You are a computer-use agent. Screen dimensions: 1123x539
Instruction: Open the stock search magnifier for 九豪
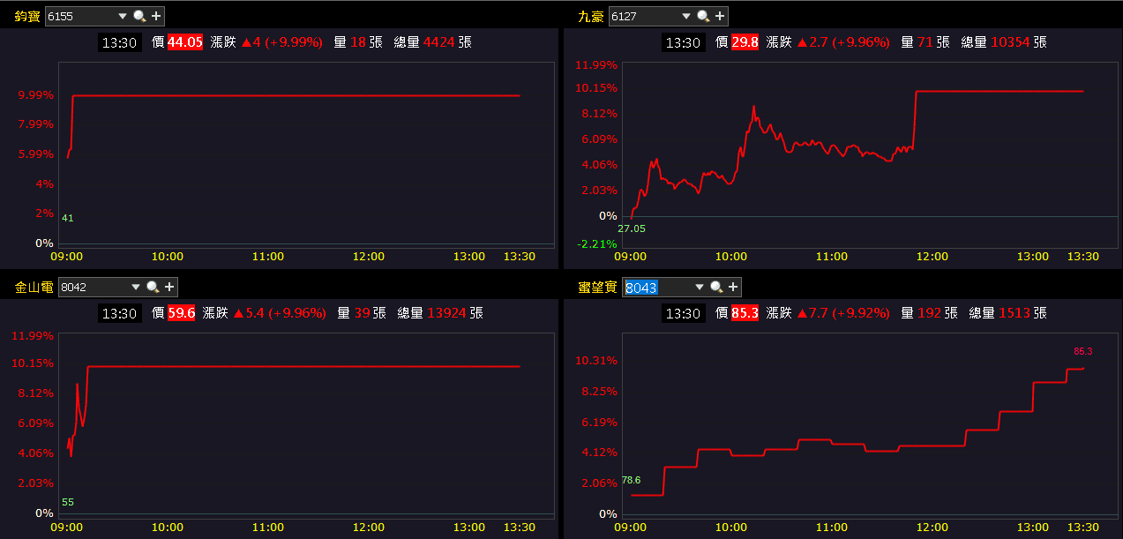coord(701,15)
